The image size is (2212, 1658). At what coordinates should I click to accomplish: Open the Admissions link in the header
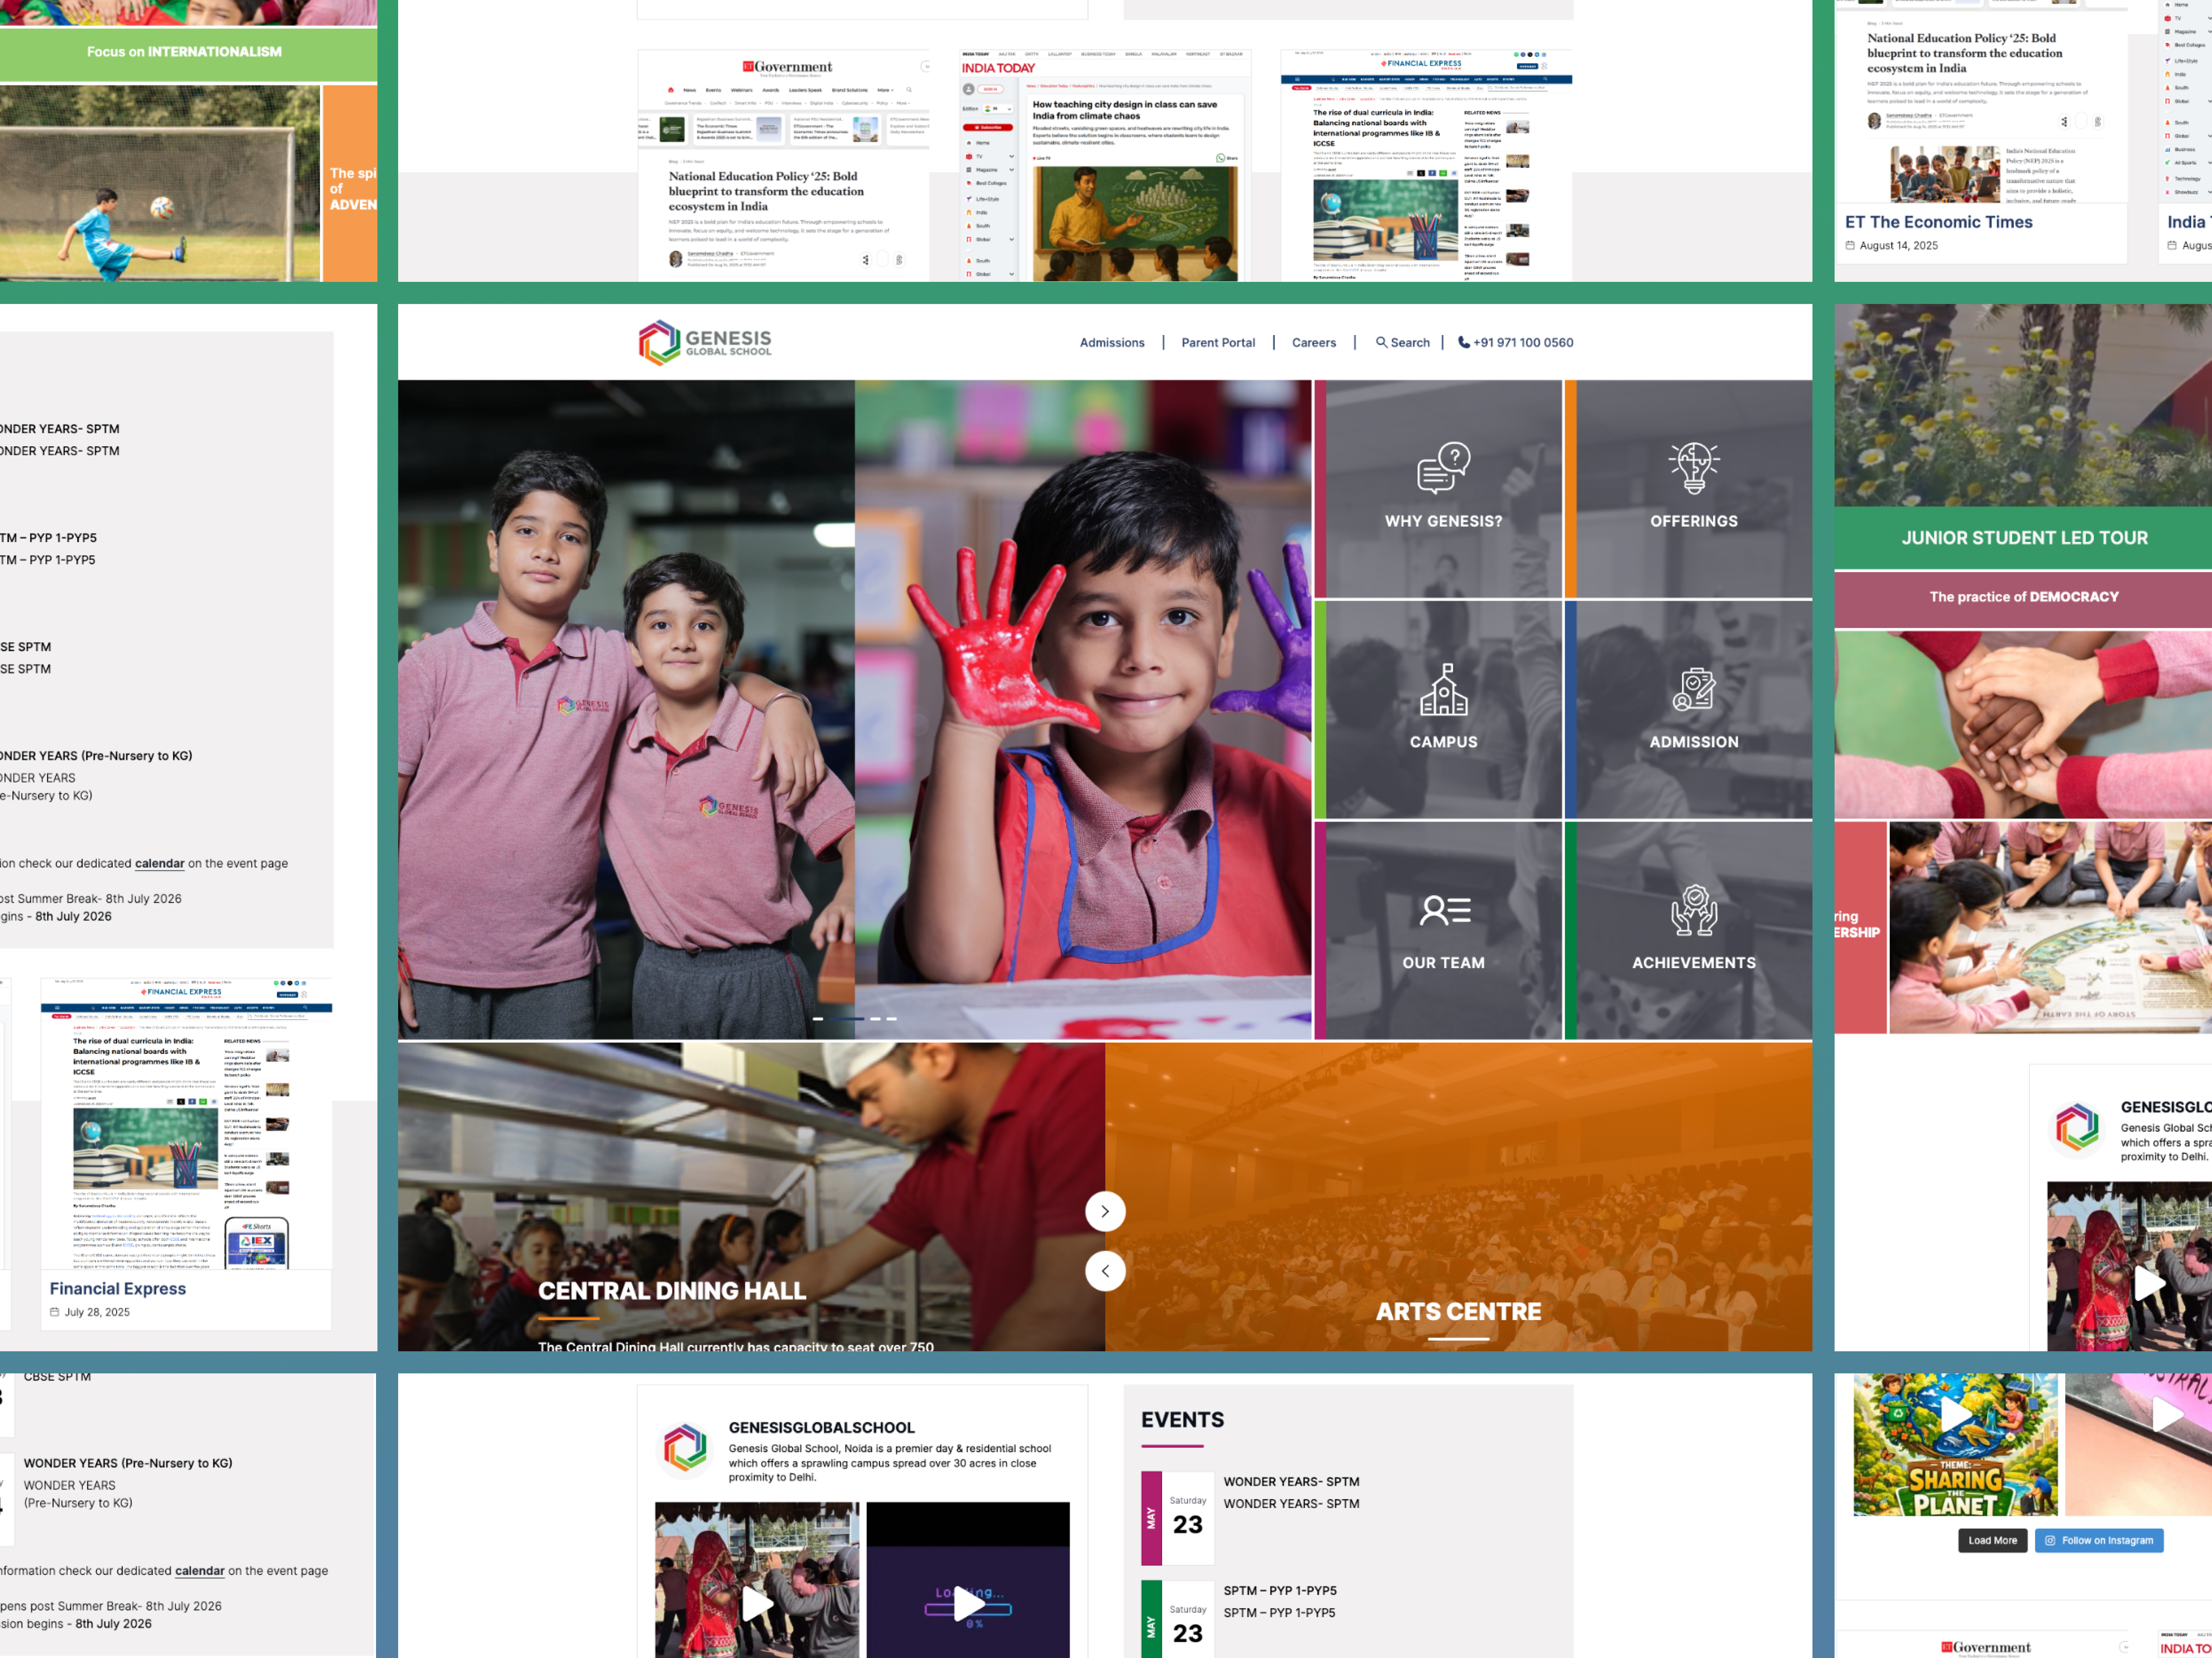1112,343
